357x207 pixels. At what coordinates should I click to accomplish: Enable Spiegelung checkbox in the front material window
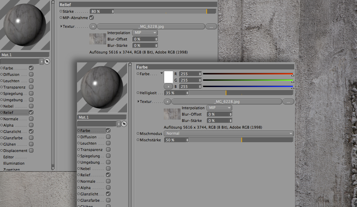pyautogui.click(x=108, y=156)
